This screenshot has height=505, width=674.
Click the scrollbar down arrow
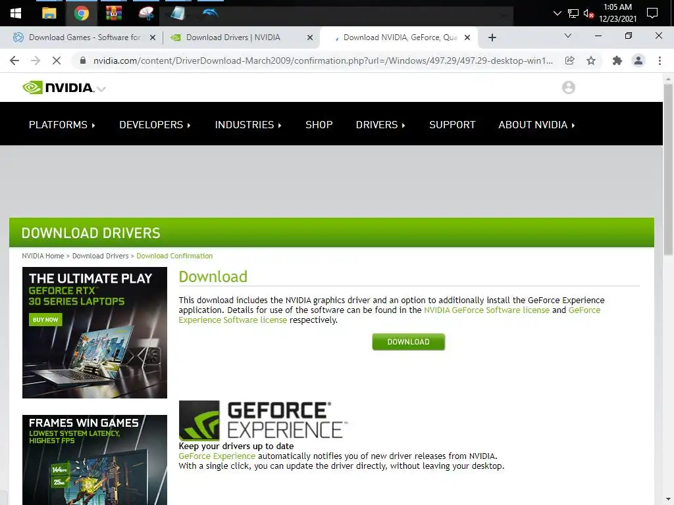(668, 500)
